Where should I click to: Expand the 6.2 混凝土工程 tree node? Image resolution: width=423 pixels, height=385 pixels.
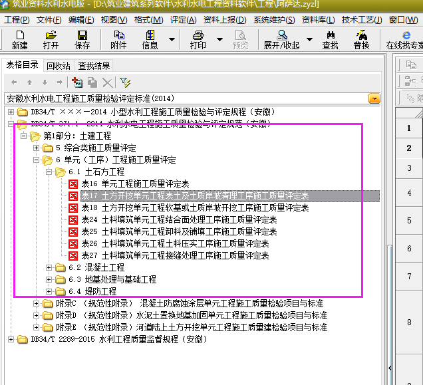[49, 268]
